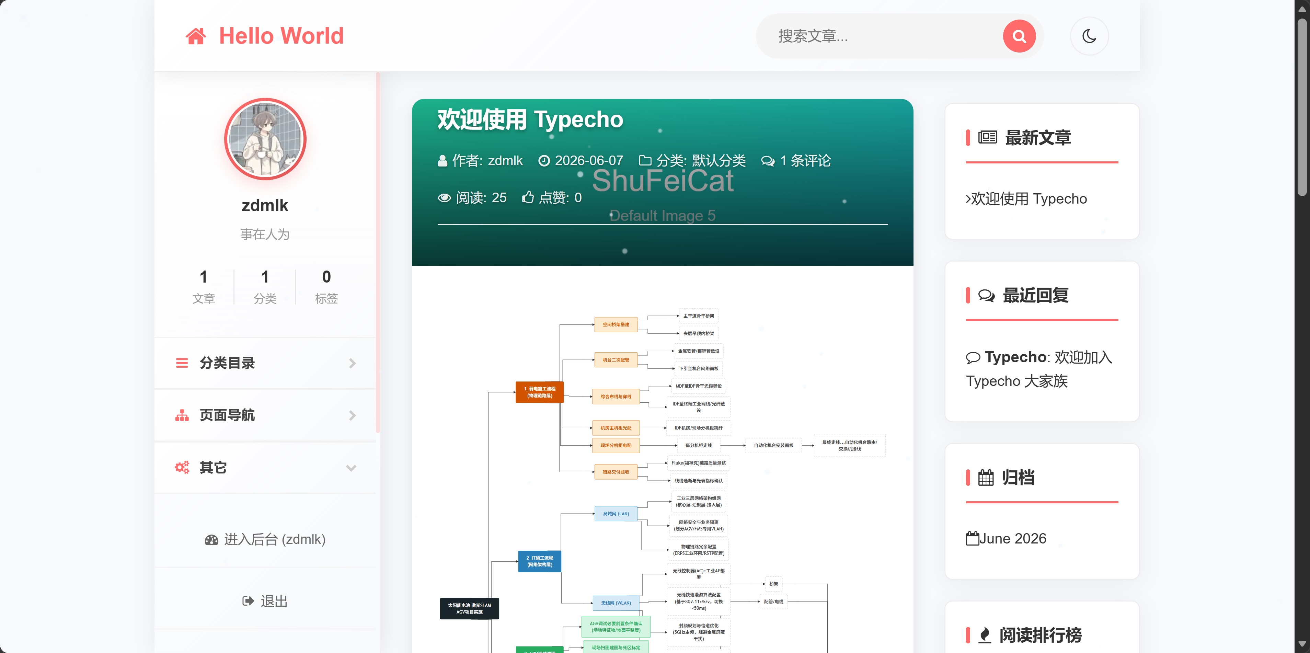The width and height of the screenshot is (1310, 653).
Task: Log out via the 退出 link
Action: (265, 601)
